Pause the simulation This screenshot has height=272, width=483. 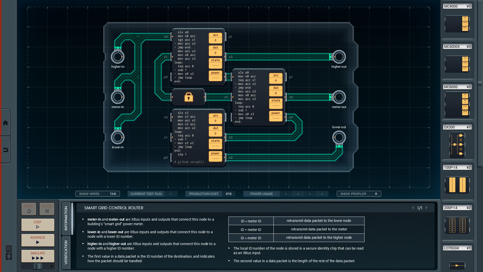pyautogui.click(x=47, y=209)
